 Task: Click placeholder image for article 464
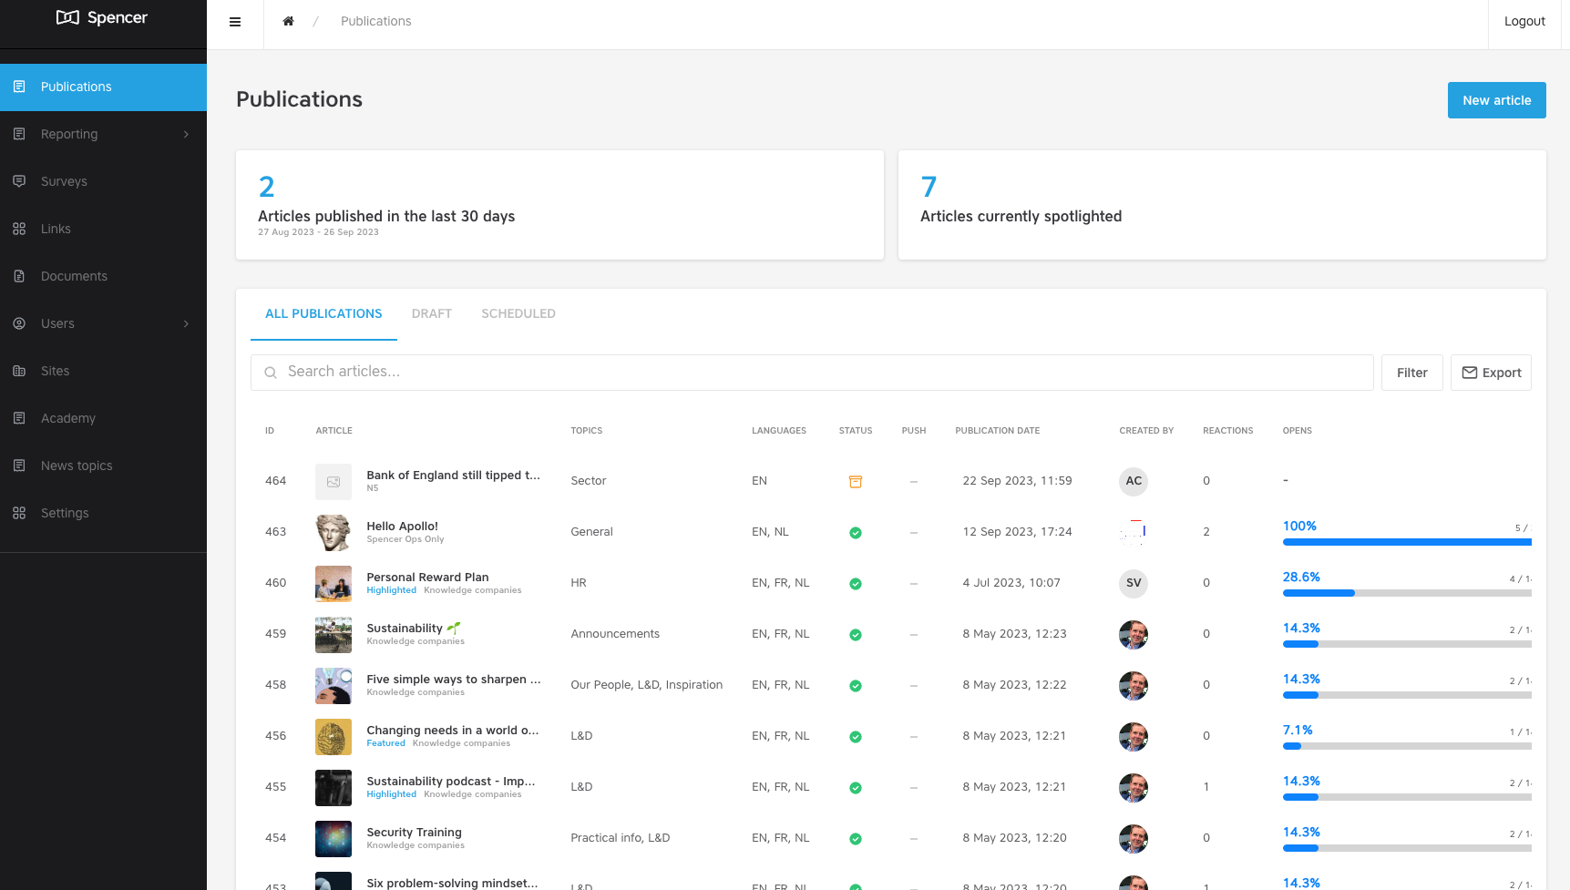(x=333, y=482)
